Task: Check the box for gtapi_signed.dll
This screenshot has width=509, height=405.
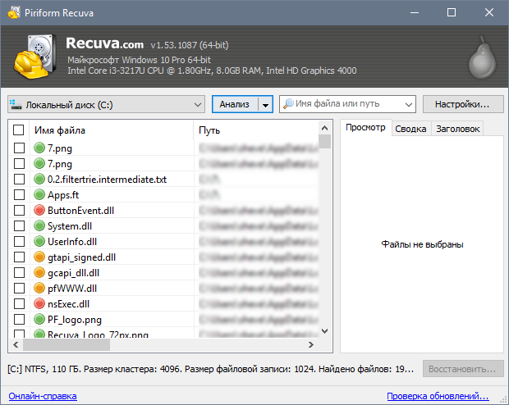Action: tap(19, 257)
